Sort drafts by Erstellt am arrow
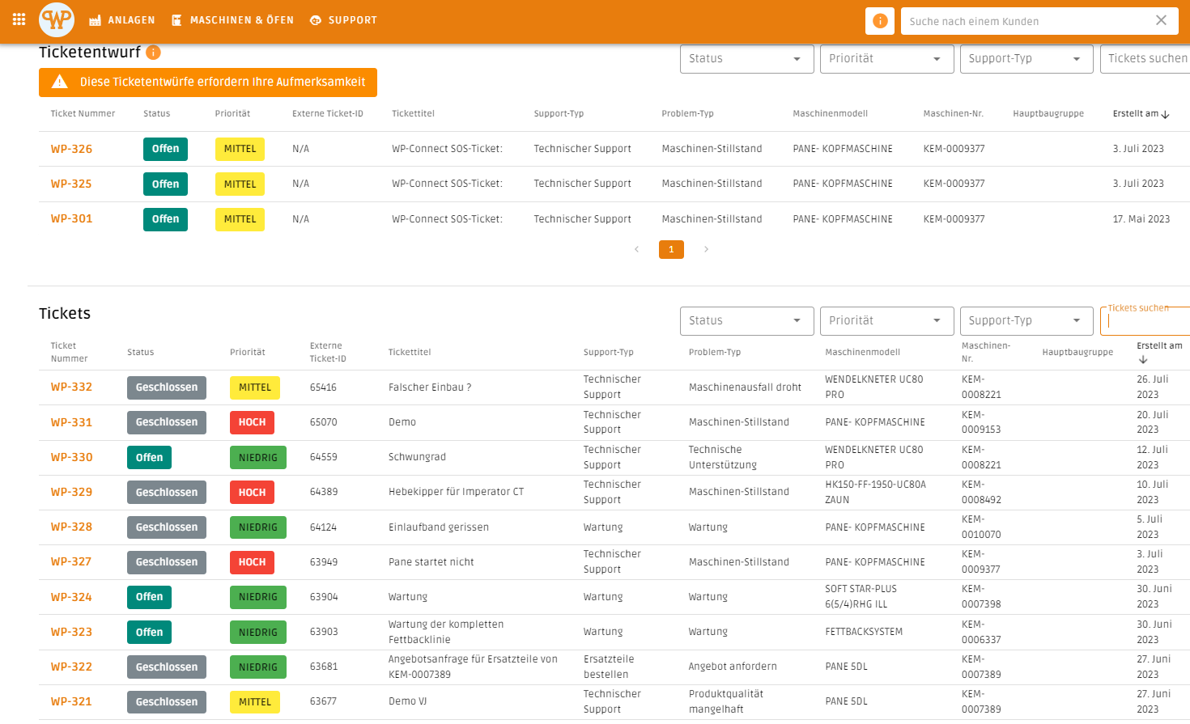The image size is (1190, 724). coord(1166,114)
